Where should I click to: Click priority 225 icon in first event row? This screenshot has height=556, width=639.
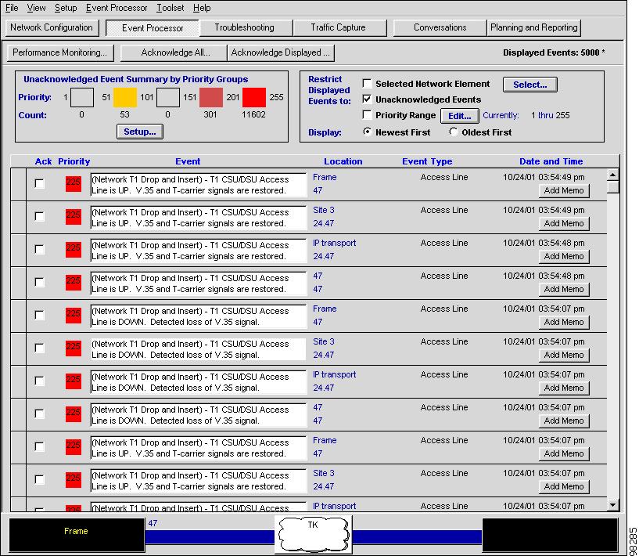pyautogui.click(x=74, y=183)
